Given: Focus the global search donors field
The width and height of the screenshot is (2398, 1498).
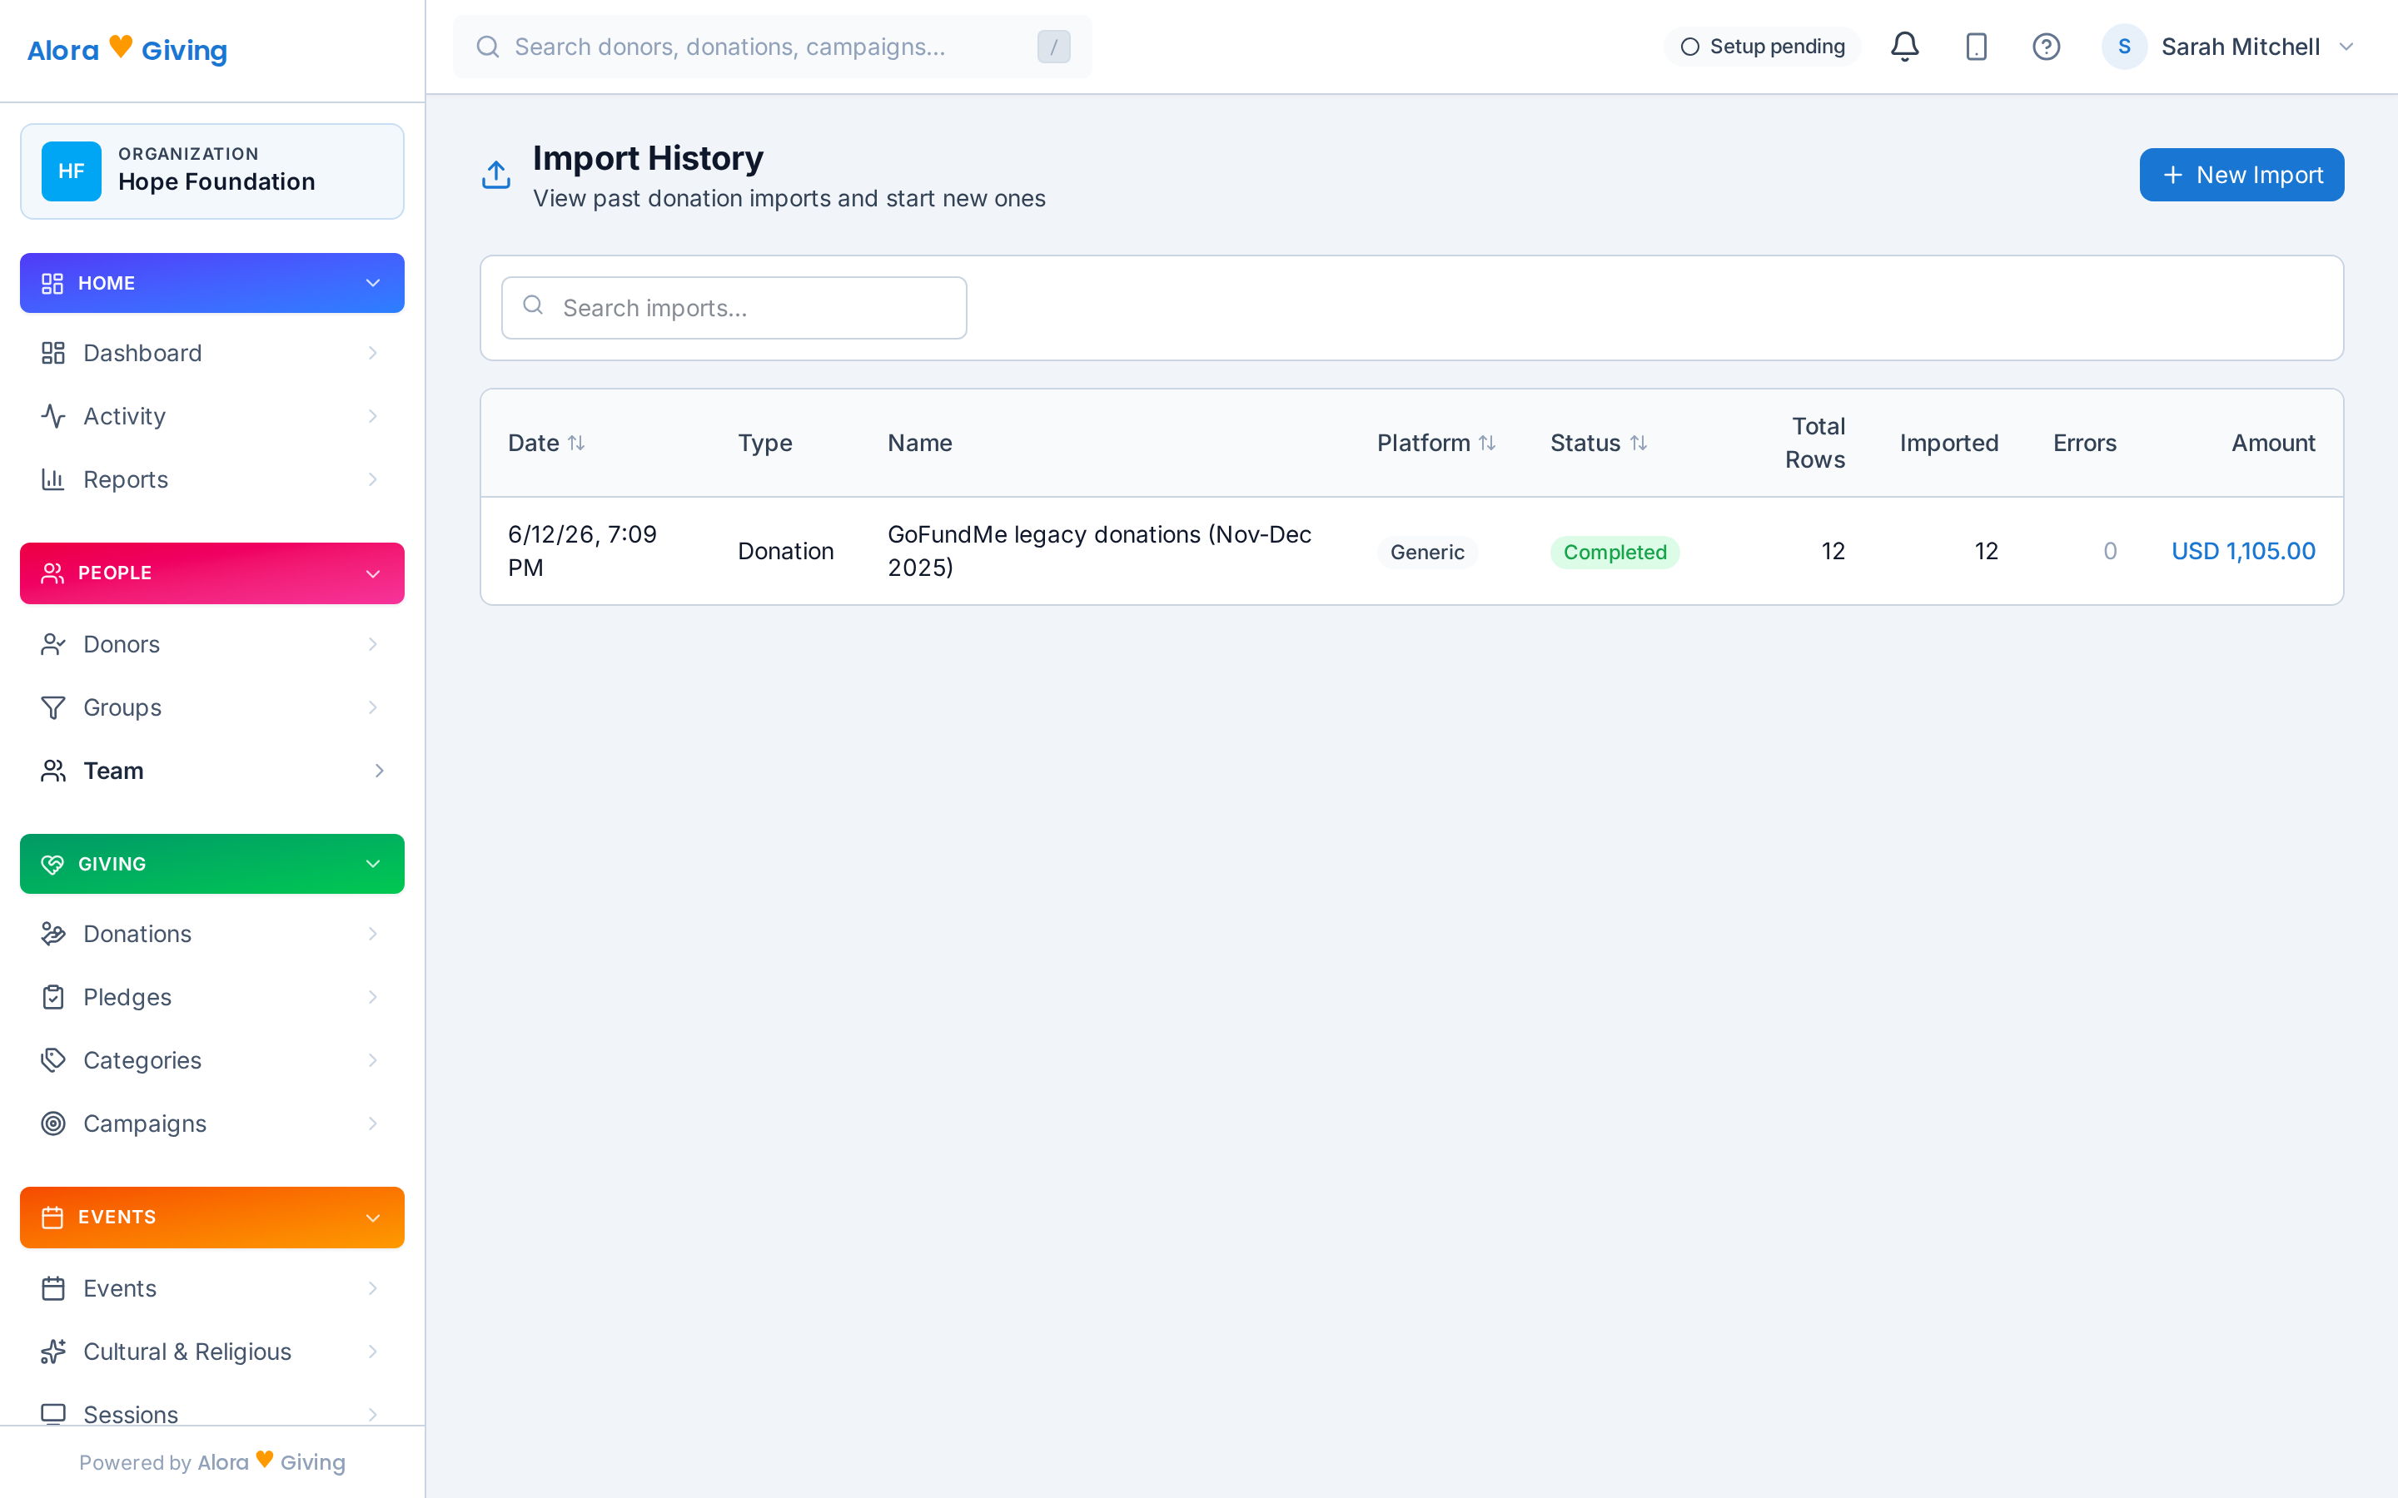Looking at the screenshot, I should [772, 47].
